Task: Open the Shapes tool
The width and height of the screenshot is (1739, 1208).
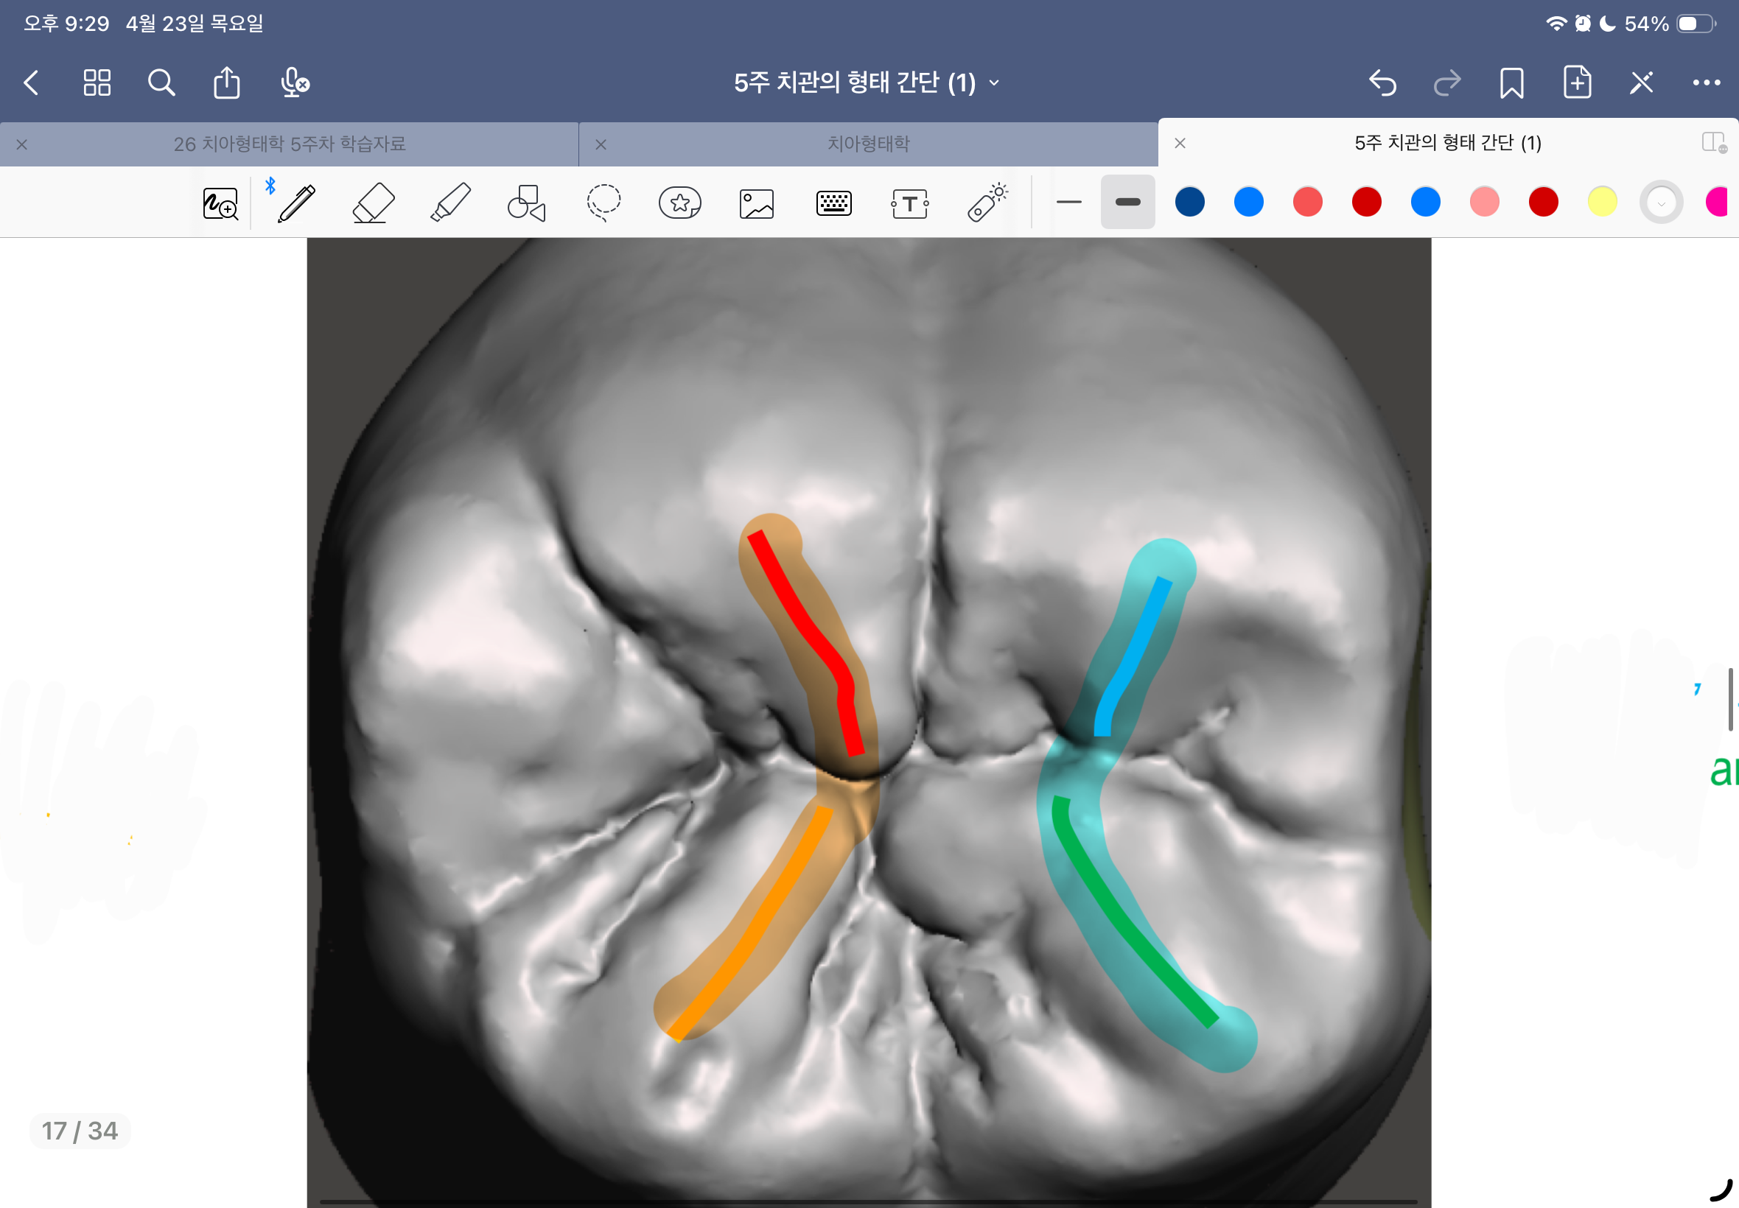Action: [x=527, y=203]
